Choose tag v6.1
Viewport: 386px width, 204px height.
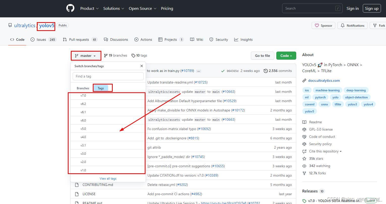[x=108, y=112]
